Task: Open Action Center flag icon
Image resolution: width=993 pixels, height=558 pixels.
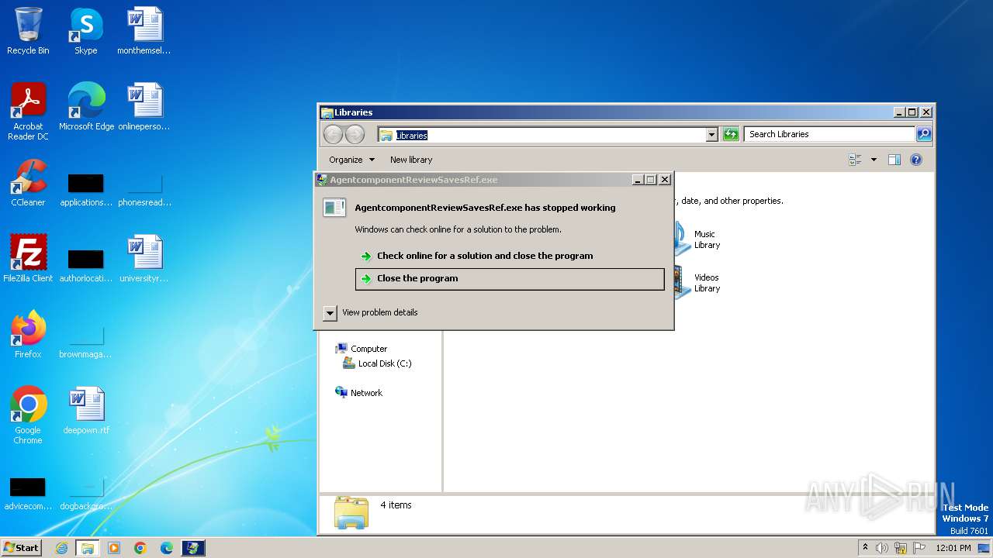Action: 919,548
